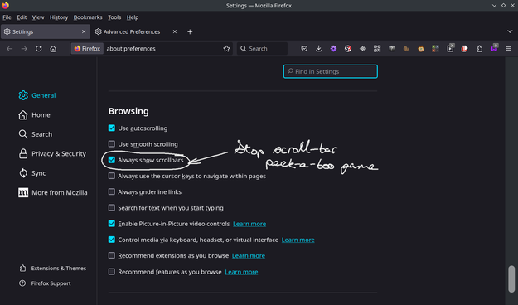Focus the Find in Settings field

[331, 71]
